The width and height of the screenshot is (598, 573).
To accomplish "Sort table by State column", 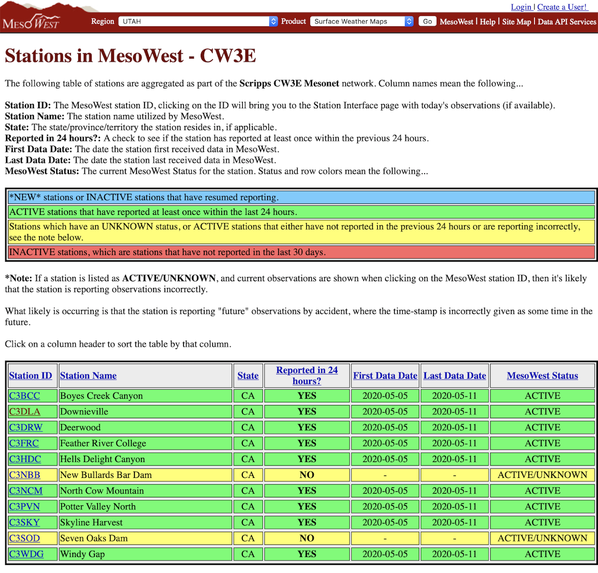I will (x=248, y=376).
